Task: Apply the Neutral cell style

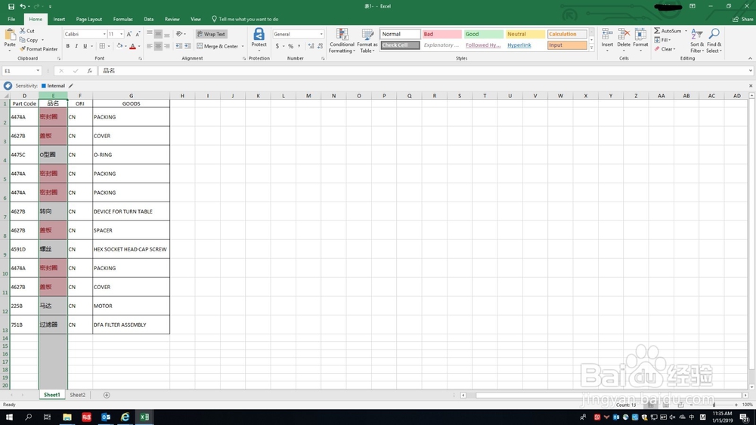Action: tap(525, 34)
